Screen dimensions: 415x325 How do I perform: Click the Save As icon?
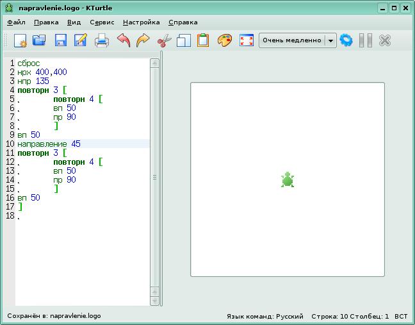(81, 41)
